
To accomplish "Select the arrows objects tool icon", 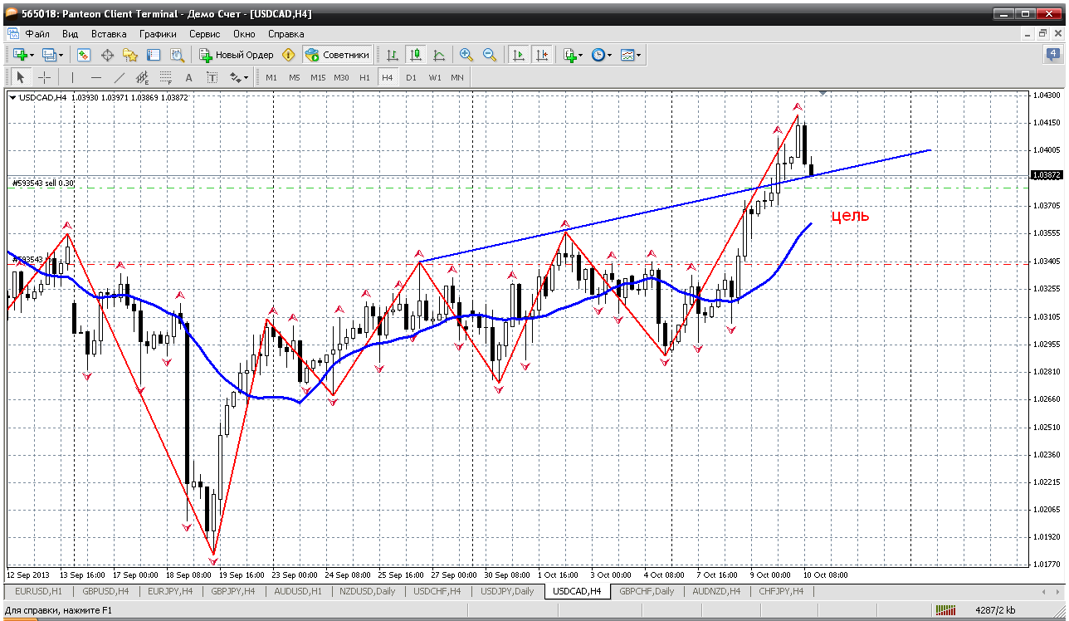I will [236, 77].
